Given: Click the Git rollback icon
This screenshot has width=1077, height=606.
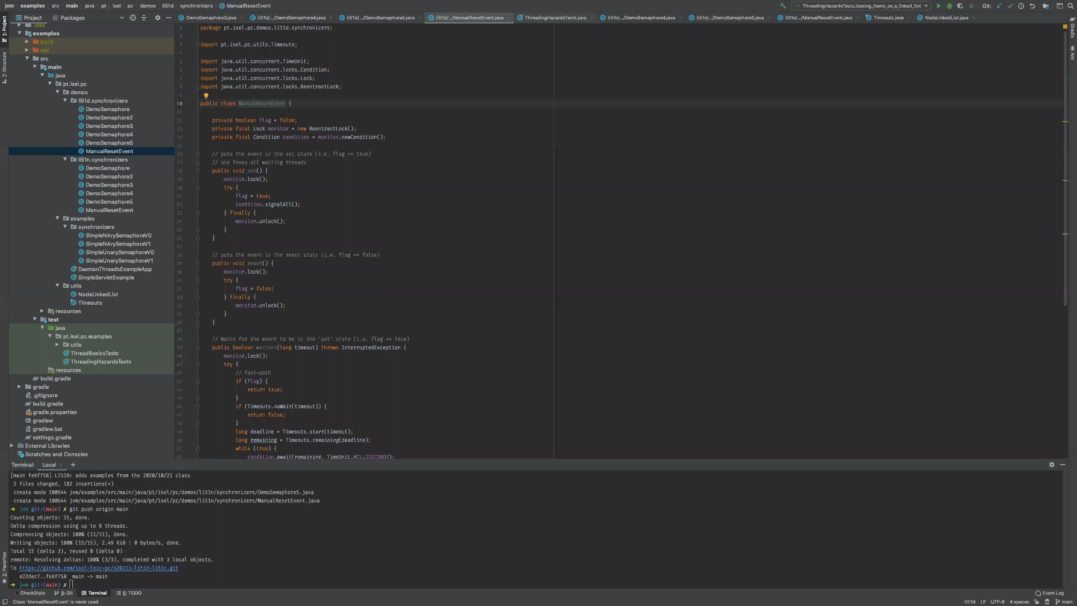Looking at the screenshot, I should pos(1032,6).
